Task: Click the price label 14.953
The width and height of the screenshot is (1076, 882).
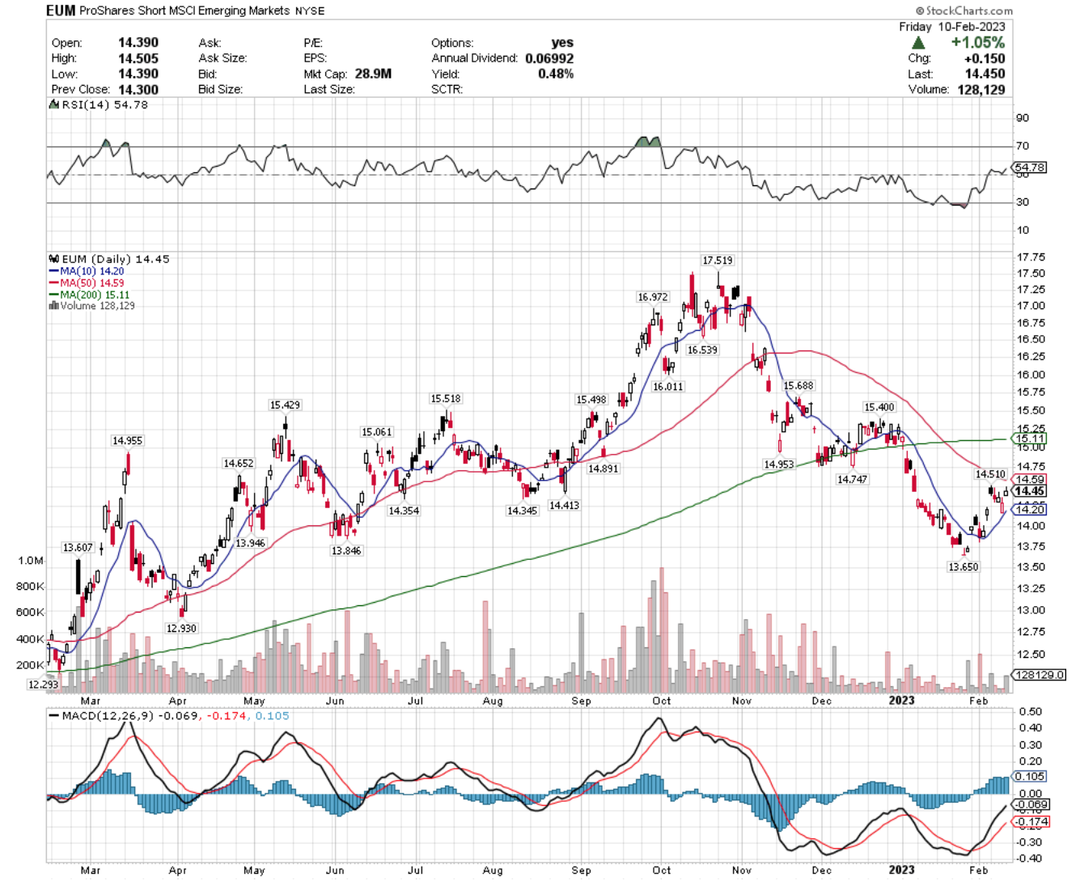Action: 779,464
